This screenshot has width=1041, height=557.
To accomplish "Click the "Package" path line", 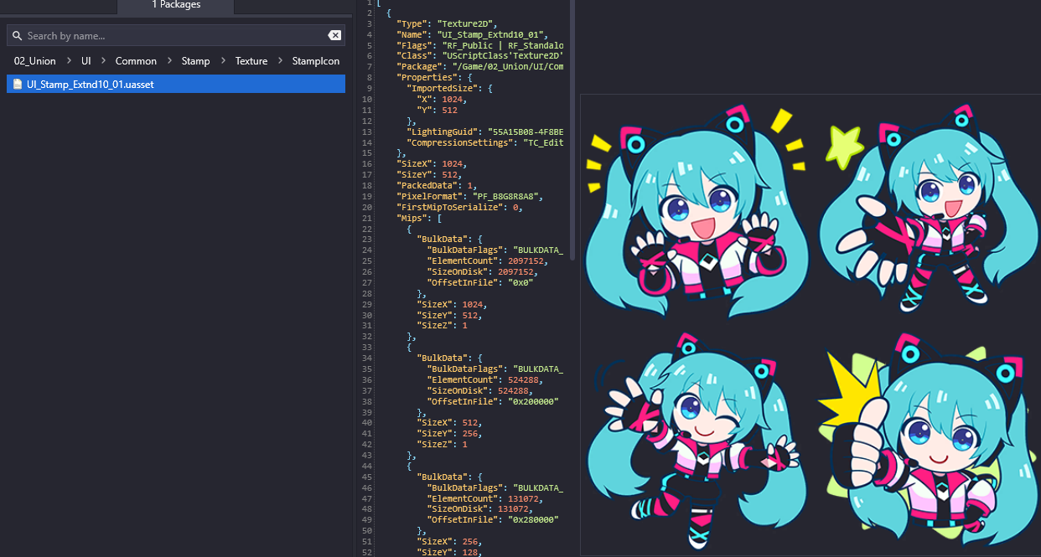I will click(479, 66).
